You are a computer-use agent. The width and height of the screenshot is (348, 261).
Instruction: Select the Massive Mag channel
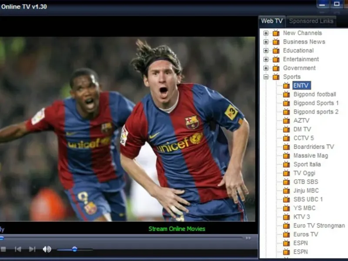[x=311, y=156]
